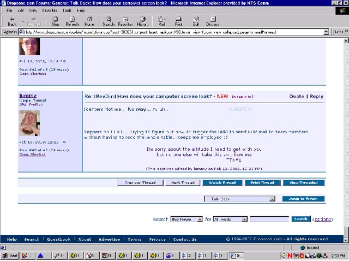Click the Watch Thread button
The height and width of the screenshot is (261, 349).
click(222, 182)
